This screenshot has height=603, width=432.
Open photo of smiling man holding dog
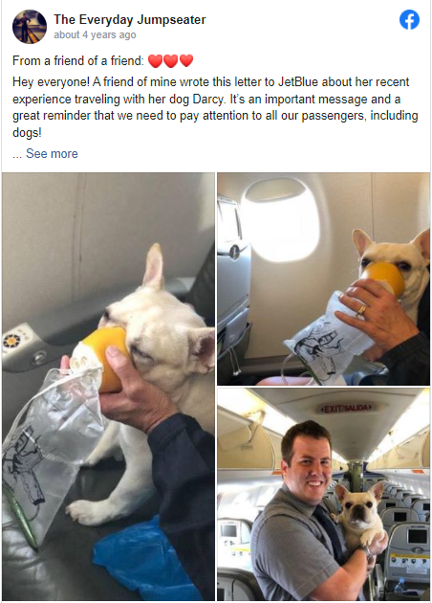pos(323,495)
